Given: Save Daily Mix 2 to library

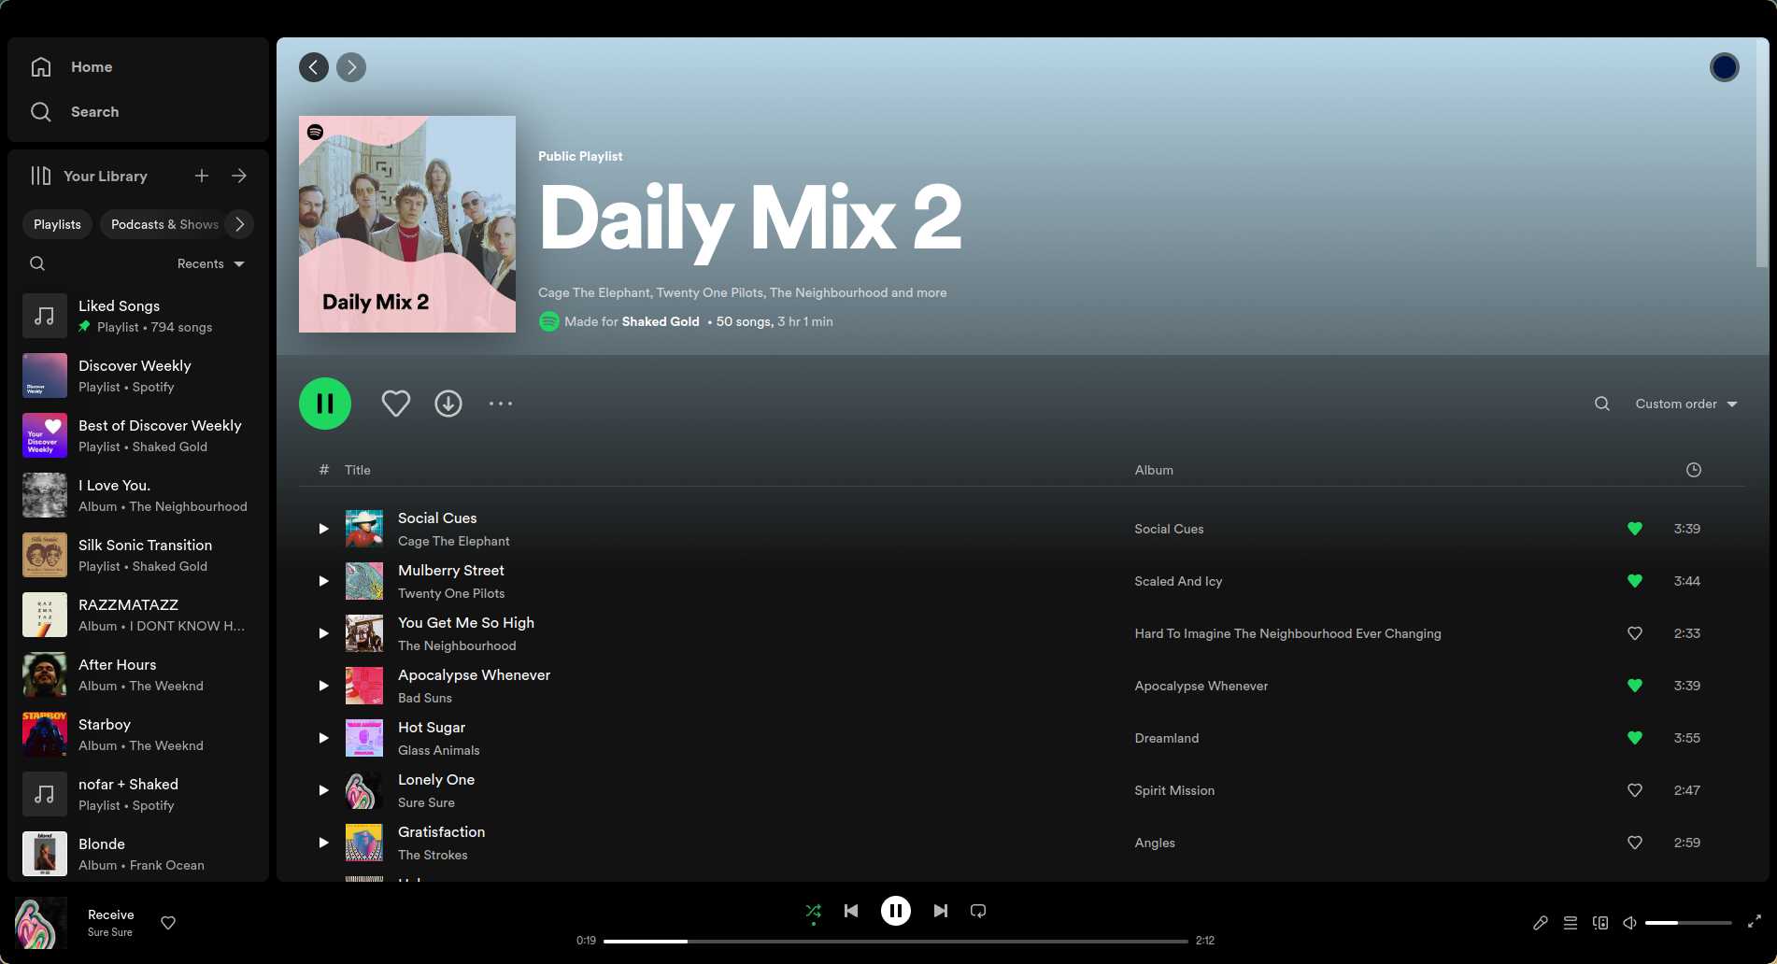Looking at the screenshot, I should coord(396,404).
